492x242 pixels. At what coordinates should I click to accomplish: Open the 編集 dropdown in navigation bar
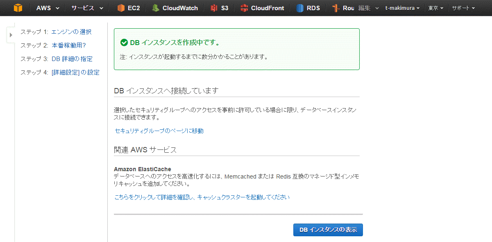(368, 8)
